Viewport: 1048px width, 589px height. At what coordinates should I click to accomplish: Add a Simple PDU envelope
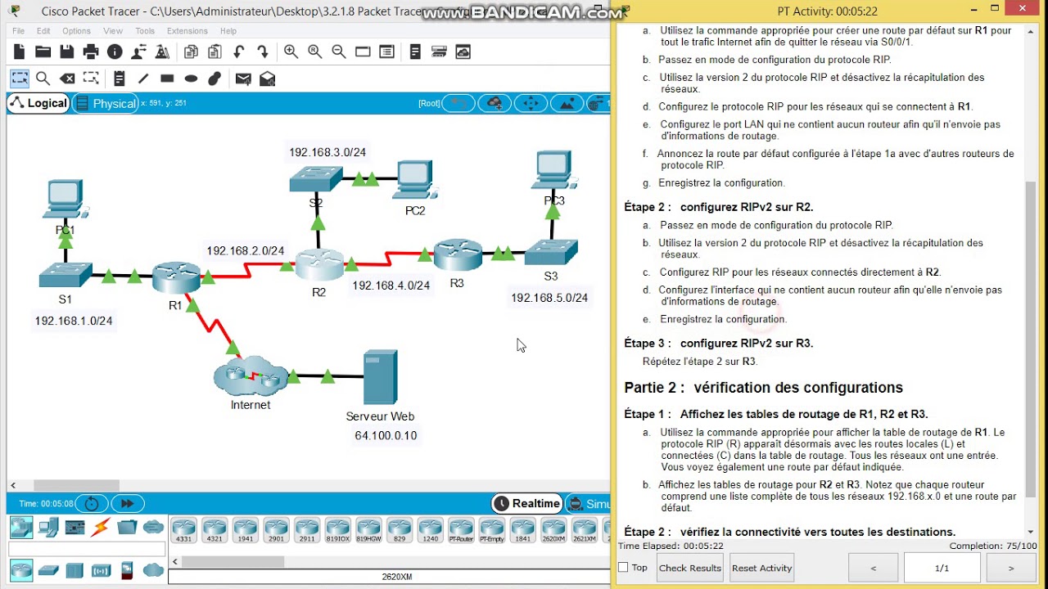coord(243,79)
